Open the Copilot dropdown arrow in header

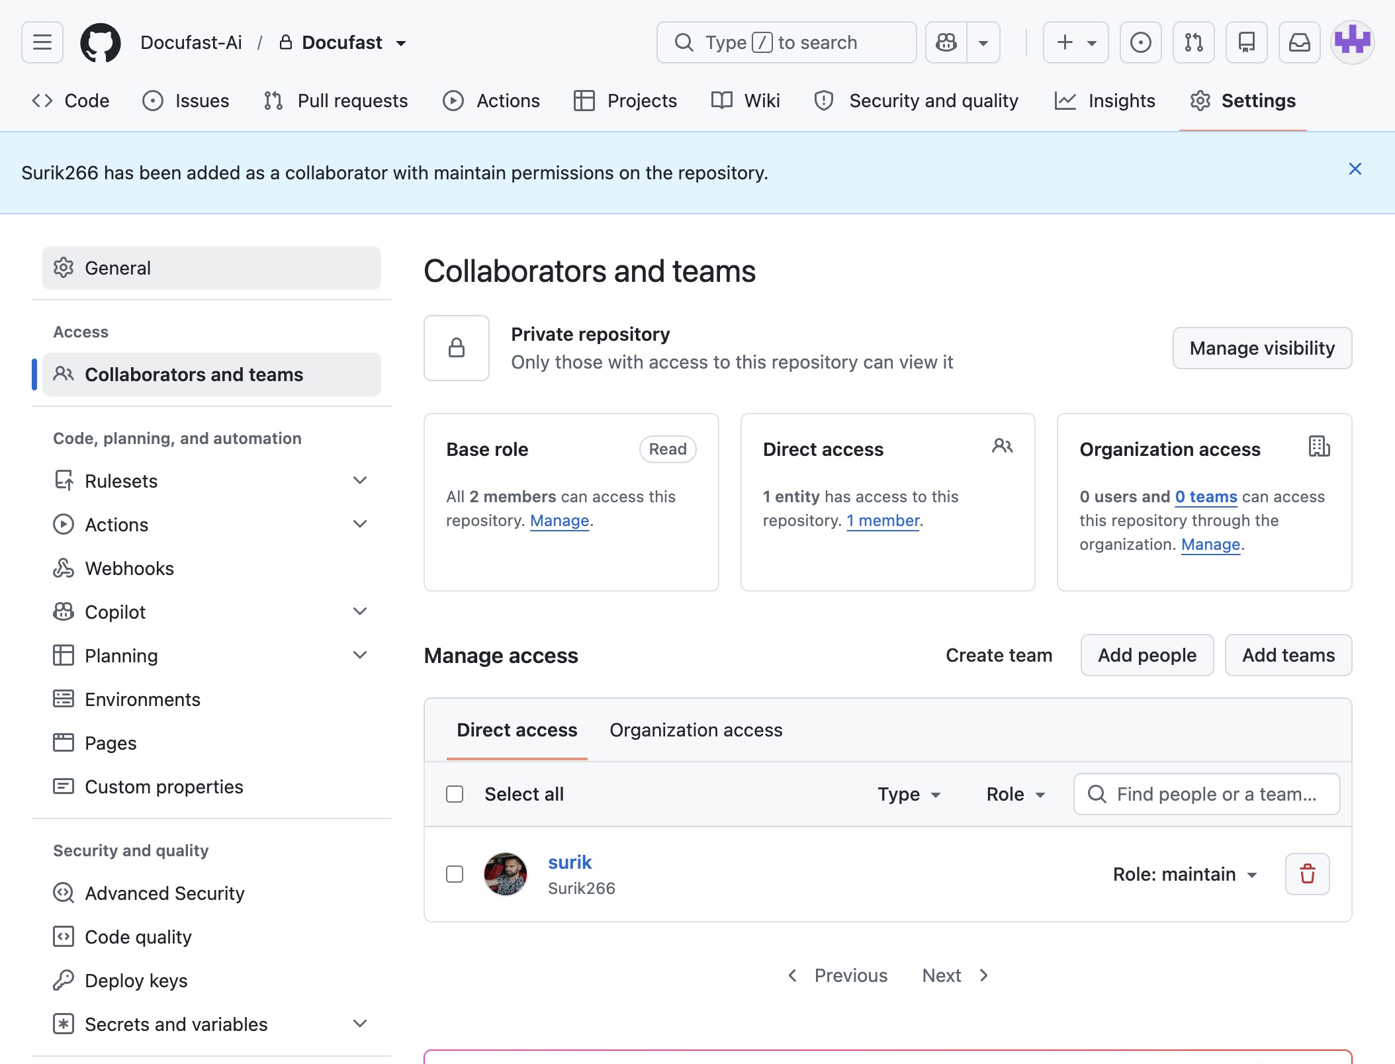(983, 42)
